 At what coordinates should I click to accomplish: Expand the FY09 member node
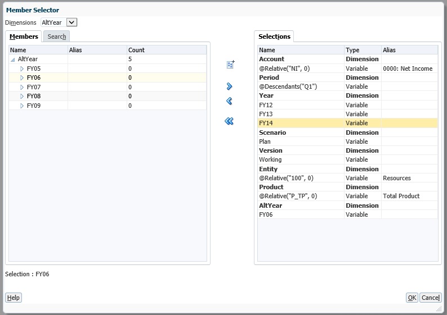tap(22, 106)
